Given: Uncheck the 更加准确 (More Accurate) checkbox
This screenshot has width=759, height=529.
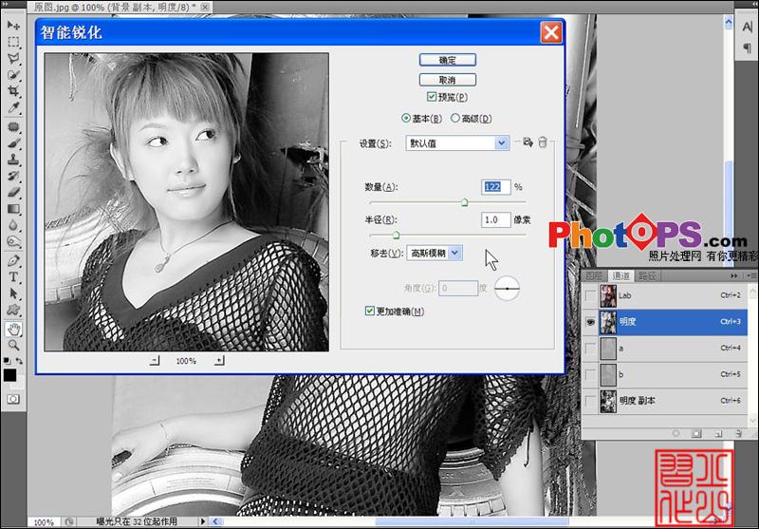Looking at the screenshot, I should (x=370, y=311).
